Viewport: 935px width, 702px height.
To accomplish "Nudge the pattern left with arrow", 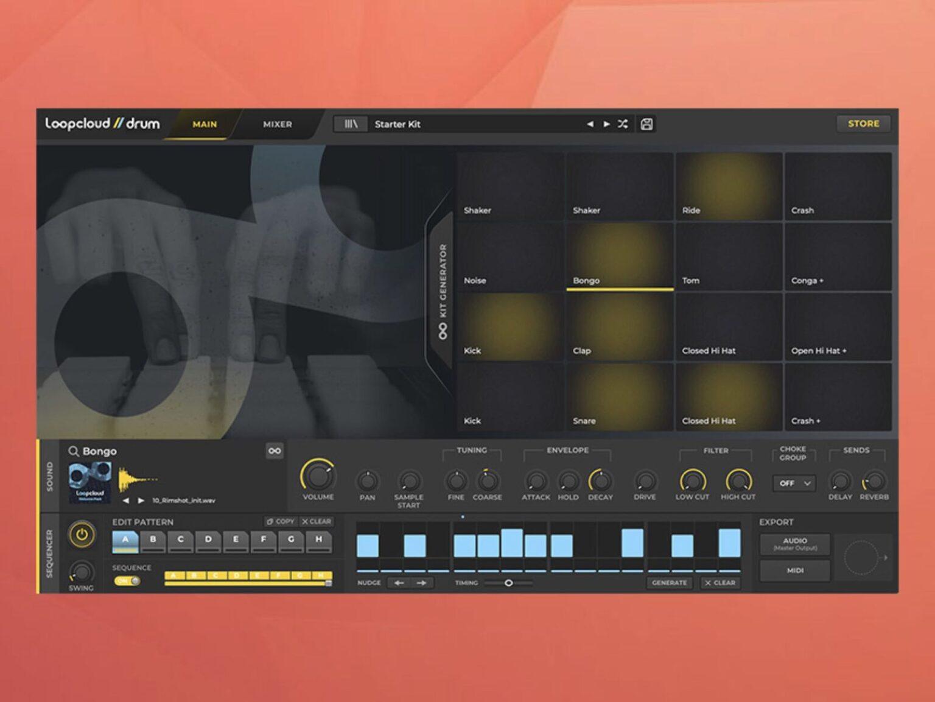I will [399, 583].
